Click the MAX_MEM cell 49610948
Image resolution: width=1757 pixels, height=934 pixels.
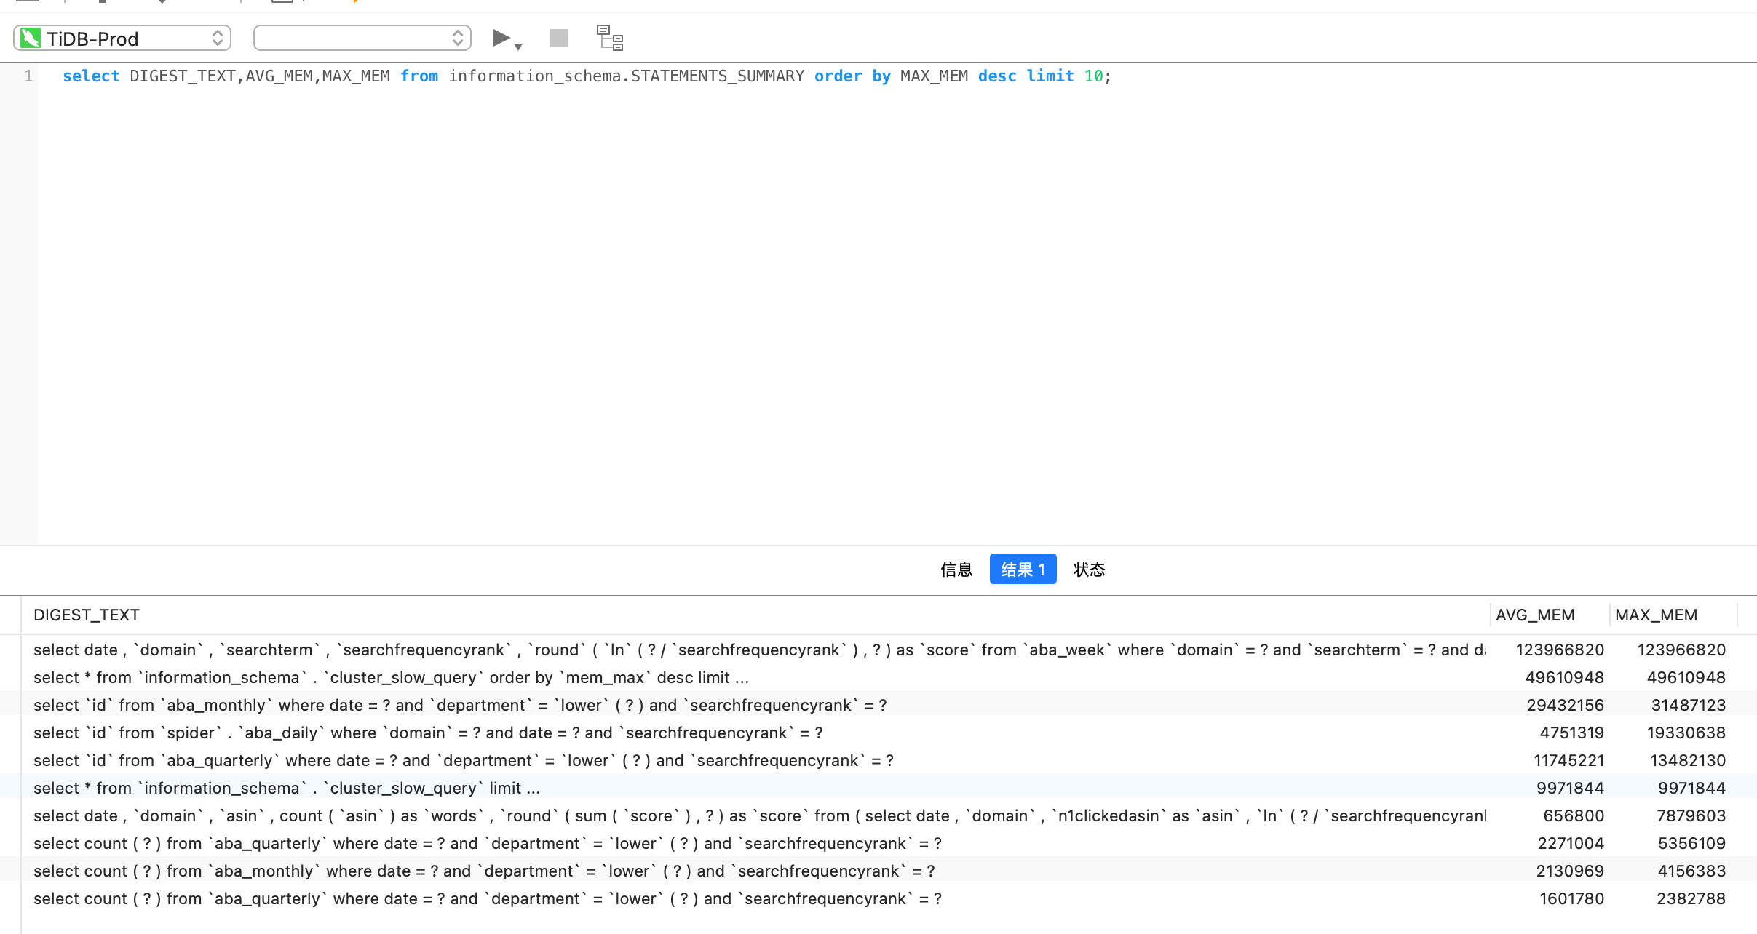click(x=1686, y=678)
